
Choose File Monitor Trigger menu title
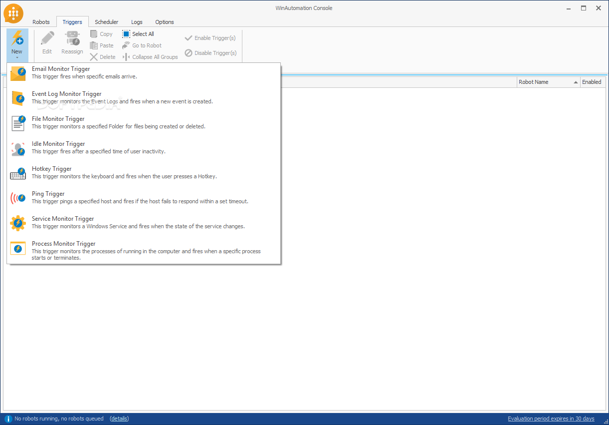tap(58, 119)
